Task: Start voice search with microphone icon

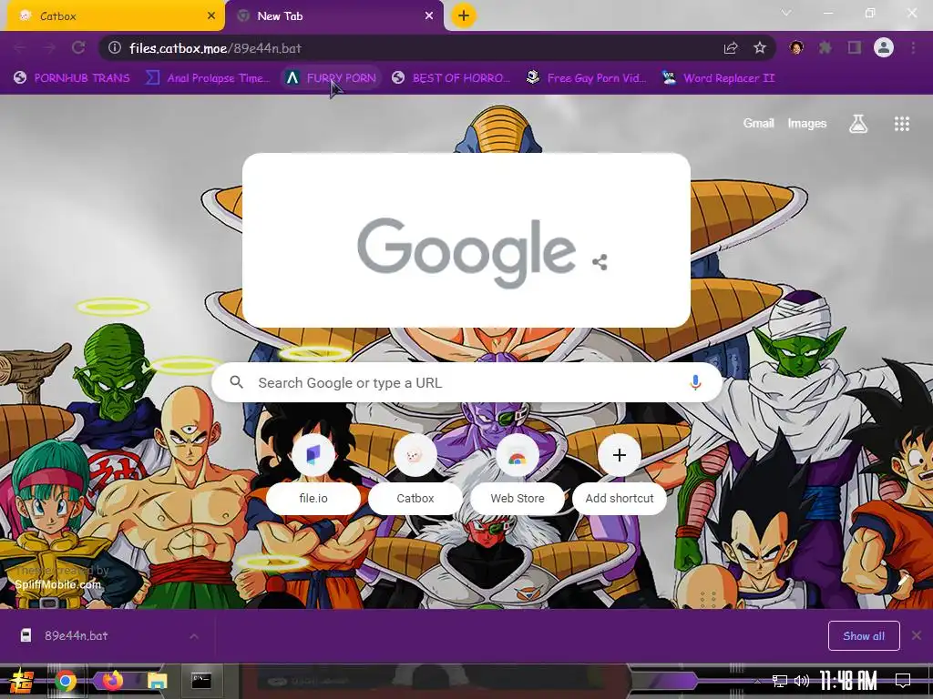Action: tap(695, 382)
